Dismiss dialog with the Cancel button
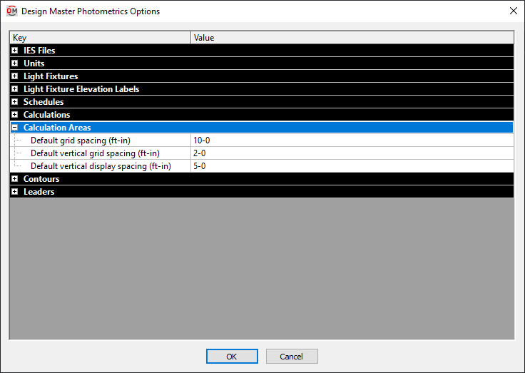Image resolution: width=525 pixels, height=373 pixels. pos(292,357)
